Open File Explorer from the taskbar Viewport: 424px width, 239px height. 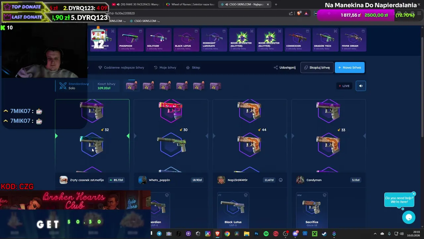(246, 234)
